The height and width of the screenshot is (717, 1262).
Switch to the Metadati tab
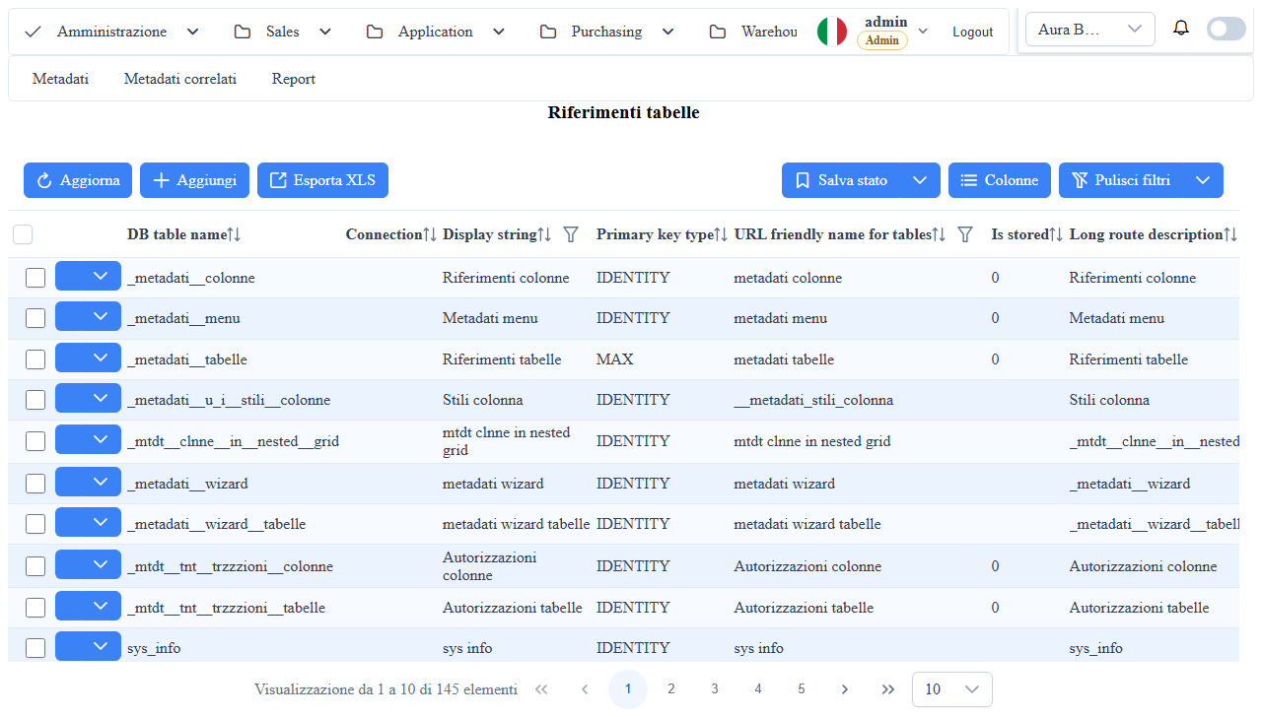[x=60, y=79]
